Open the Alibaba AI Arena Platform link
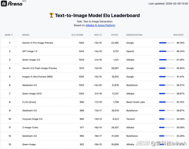189x149 pixels. [x=100, y=25]
